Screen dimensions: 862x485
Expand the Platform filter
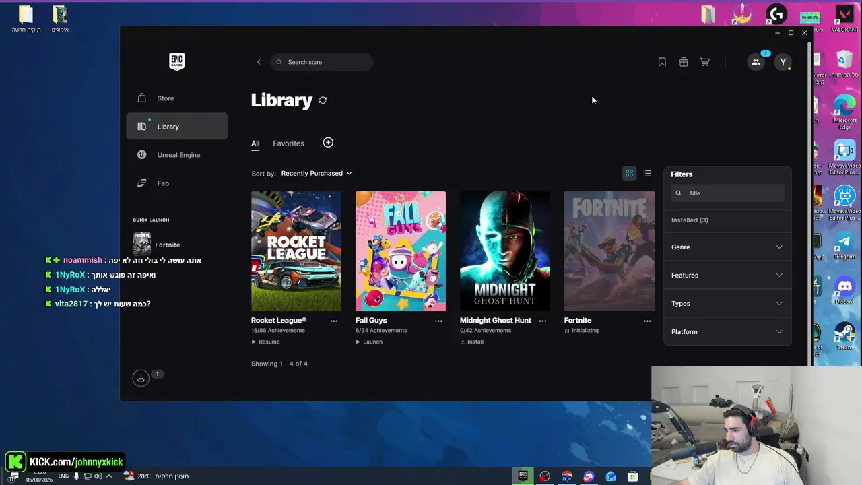(x=727, y=332)
